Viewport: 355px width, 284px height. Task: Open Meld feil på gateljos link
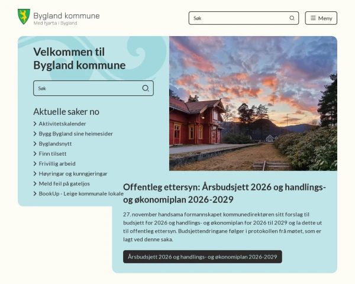(x=64, y=183)
